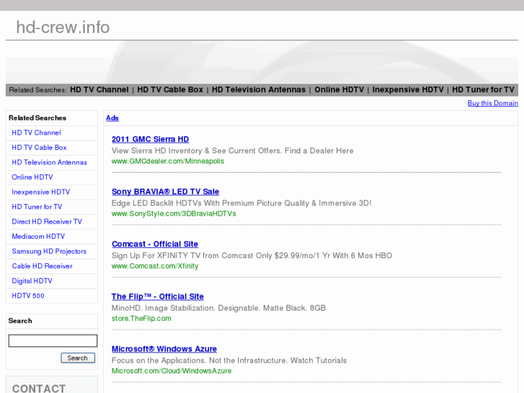This screenshot has width=524, height=393.
Task: Select HD TV Channel in sidebar list
Action: coord(37,133)
